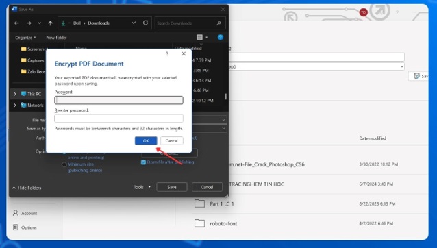Image resolution: width=437 pixels, height=248 pixels.
Task: Open the File name dropdown arrow
Action: 223,120
